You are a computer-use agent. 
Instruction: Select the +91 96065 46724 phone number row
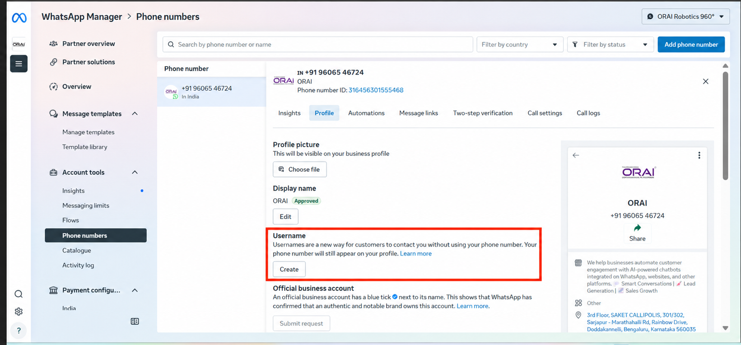(211, 92)
